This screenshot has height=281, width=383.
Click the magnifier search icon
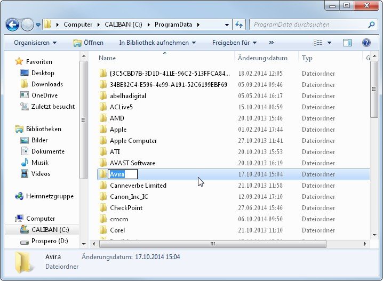(371, 25)
